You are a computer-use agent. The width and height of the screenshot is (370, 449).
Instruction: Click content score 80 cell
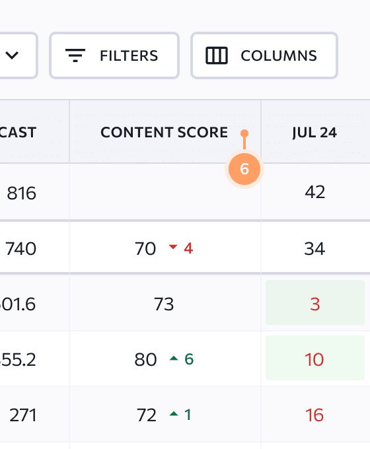pos(145,360)
